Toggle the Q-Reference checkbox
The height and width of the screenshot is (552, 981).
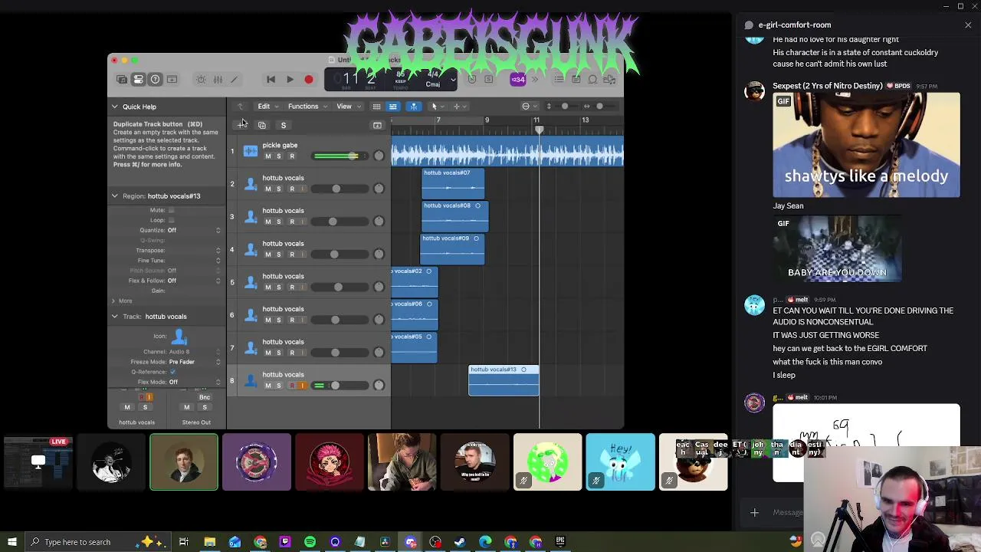[x=172, y=372]
